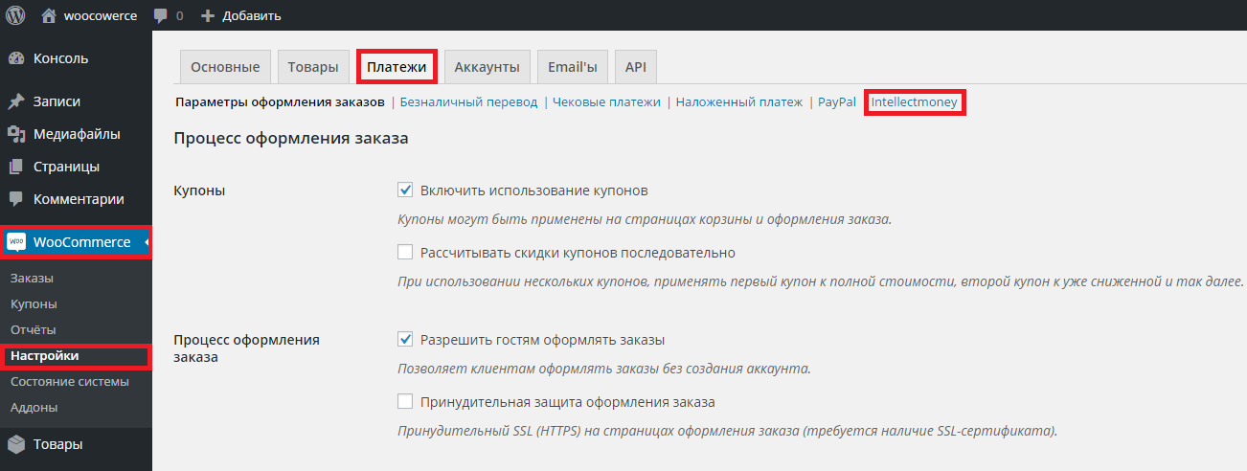1247x471 pixels.
Task: Open Консоль dashboard icon in sidebar
Action: click(x=16, y=58)
